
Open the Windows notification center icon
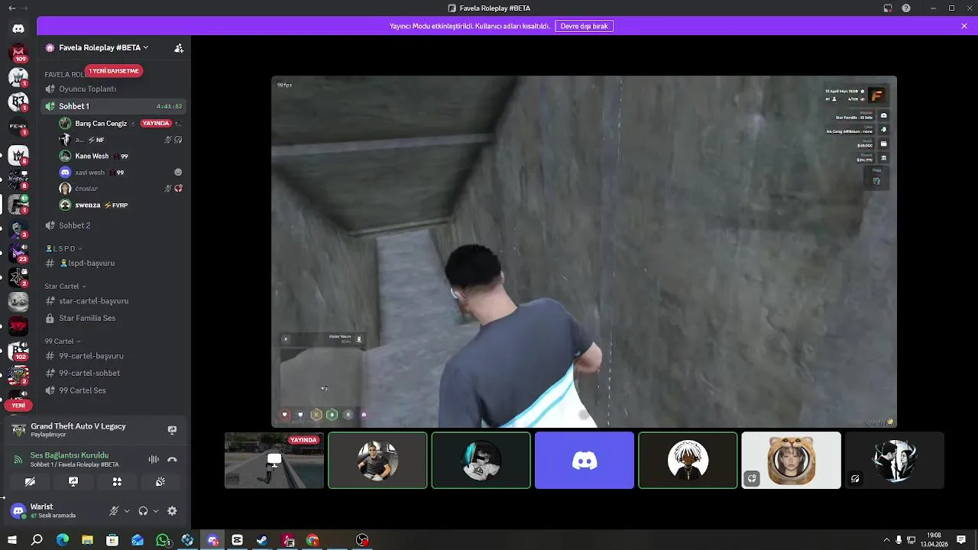click(x=961, y=540)
